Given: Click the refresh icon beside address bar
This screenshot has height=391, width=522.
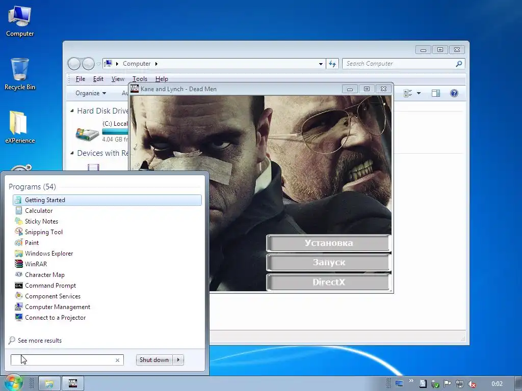Looking at the screenshot, I should point(332,64).
